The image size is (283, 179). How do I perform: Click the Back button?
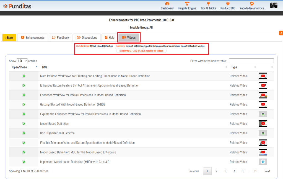pos(9,38)
